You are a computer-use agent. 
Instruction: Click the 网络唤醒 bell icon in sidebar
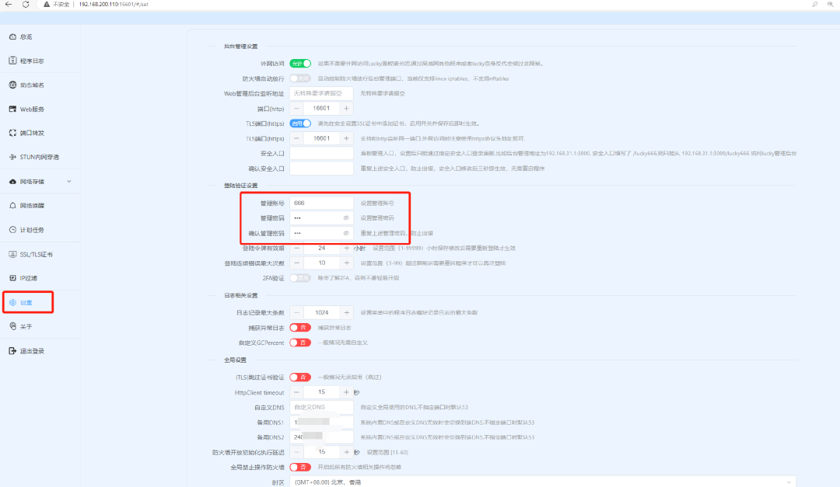click(x=13, y=206)
